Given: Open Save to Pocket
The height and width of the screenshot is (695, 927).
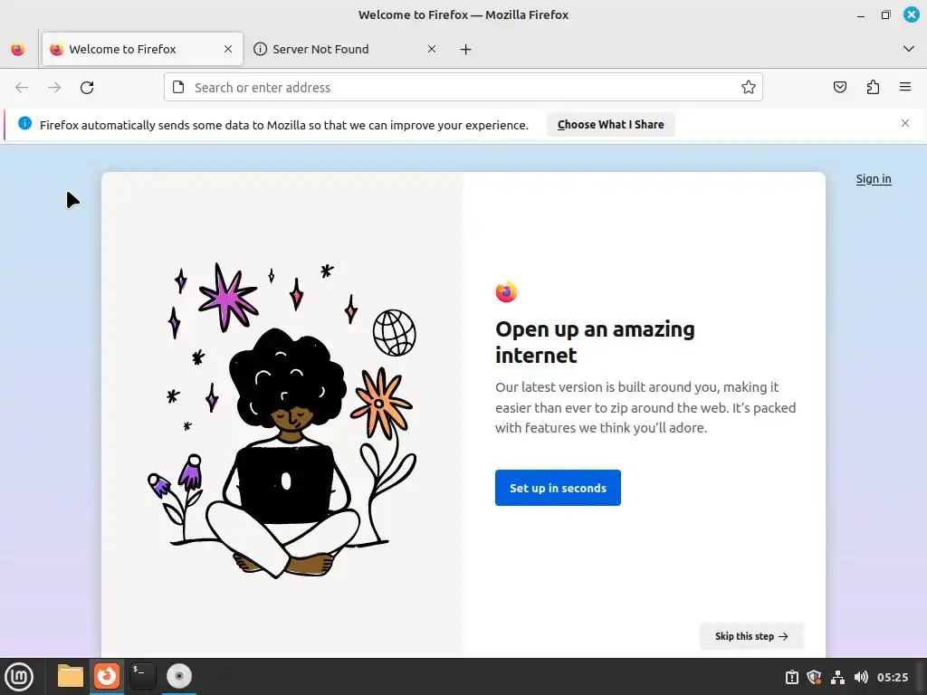Looking at the screenshot, I should (x=840, y=88).
